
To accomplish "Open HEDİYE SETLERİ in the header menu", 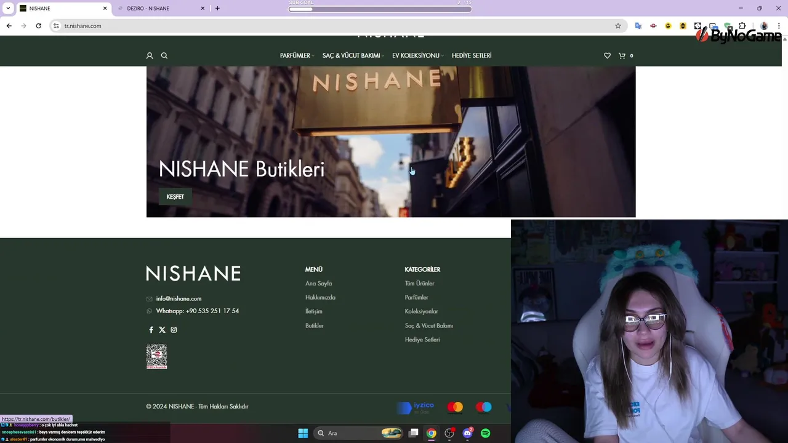I will 472,55.
